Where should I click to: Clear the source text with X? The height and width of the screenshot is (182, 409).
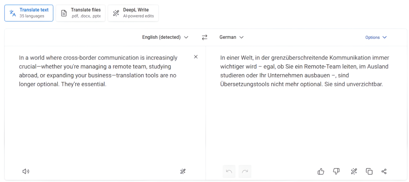click(x=196, y=57)
